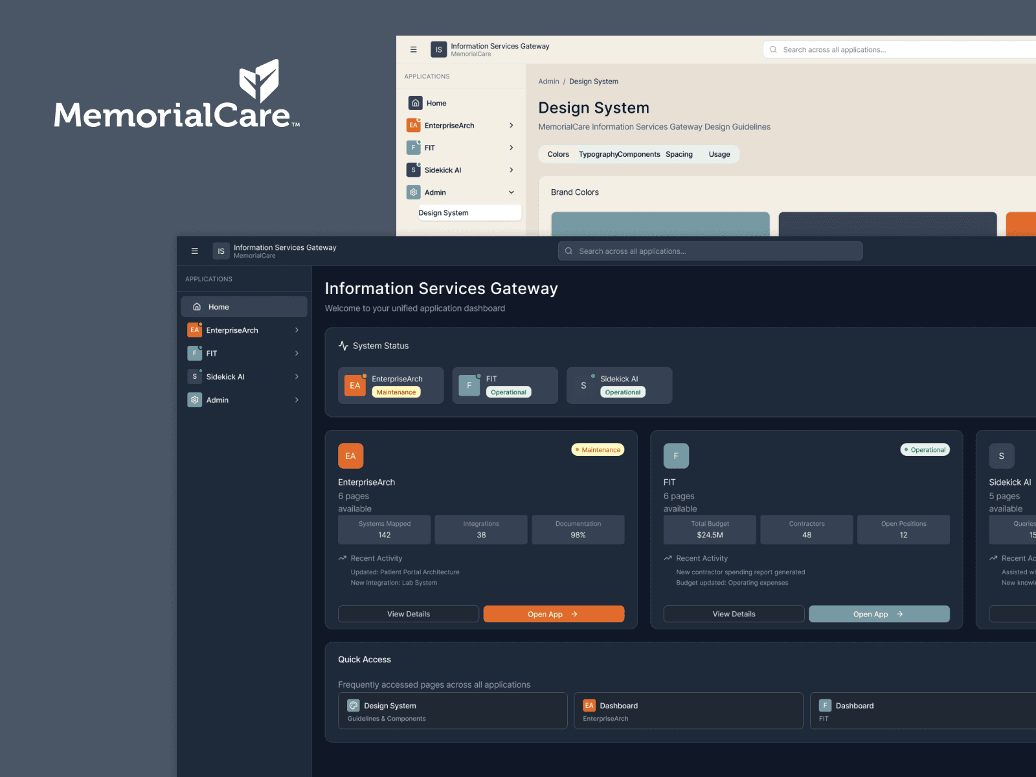Click the Maintenance status badge on EnterpriseArch card
The width and height of the screenshot is (1036, 777).
pos(597,449)
